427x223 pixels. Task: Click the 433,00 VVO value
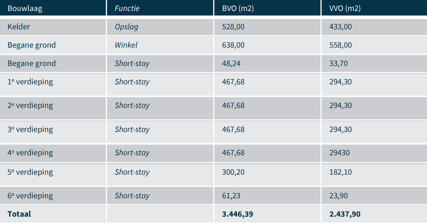[x=340, y=27]
